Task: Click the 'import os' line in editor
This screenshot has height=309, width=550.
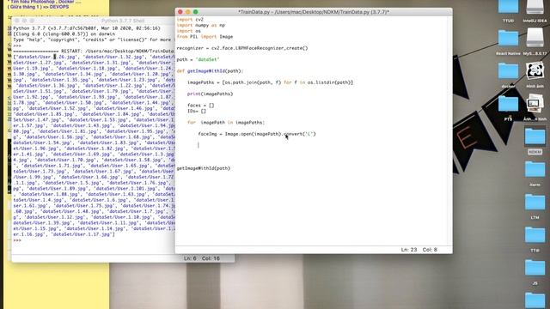Action: 189,31
